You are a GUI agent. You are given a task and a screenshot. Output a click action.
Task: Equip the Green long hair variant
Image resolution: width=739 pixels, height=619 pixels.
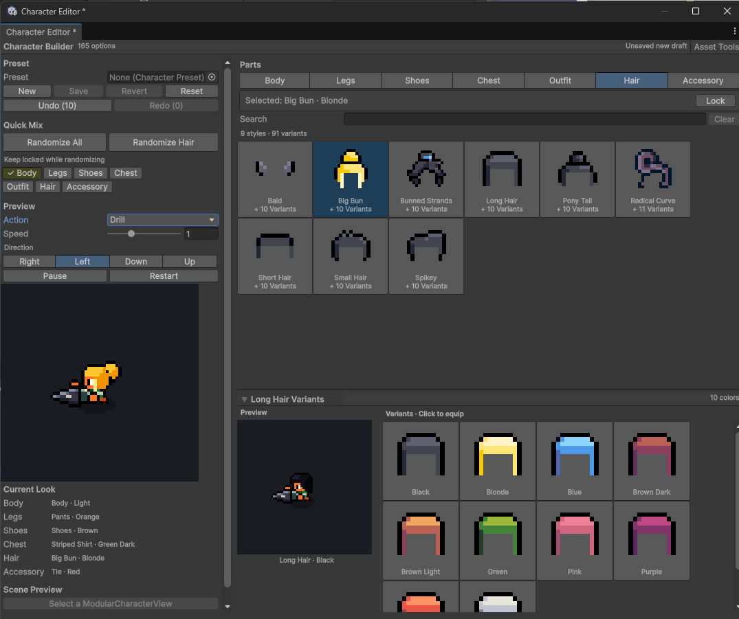[x=497, y=541]
